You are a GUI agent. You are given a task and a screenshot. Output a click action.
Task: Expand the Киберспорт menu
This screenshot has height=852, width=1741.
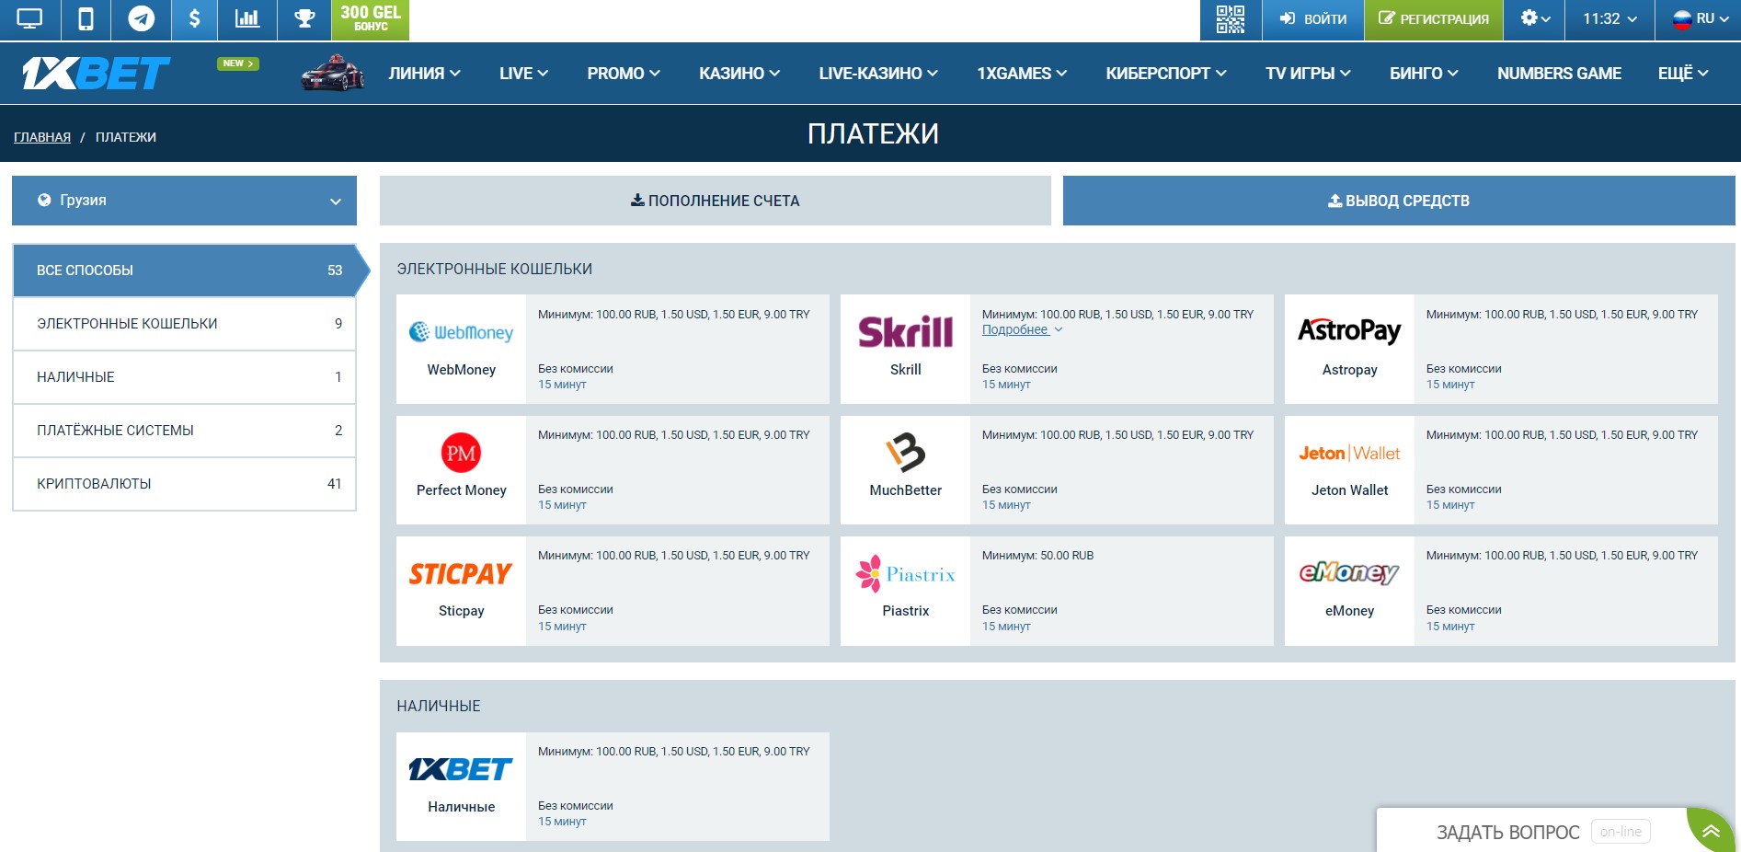pyautogui.click(x=1166, y=74)
